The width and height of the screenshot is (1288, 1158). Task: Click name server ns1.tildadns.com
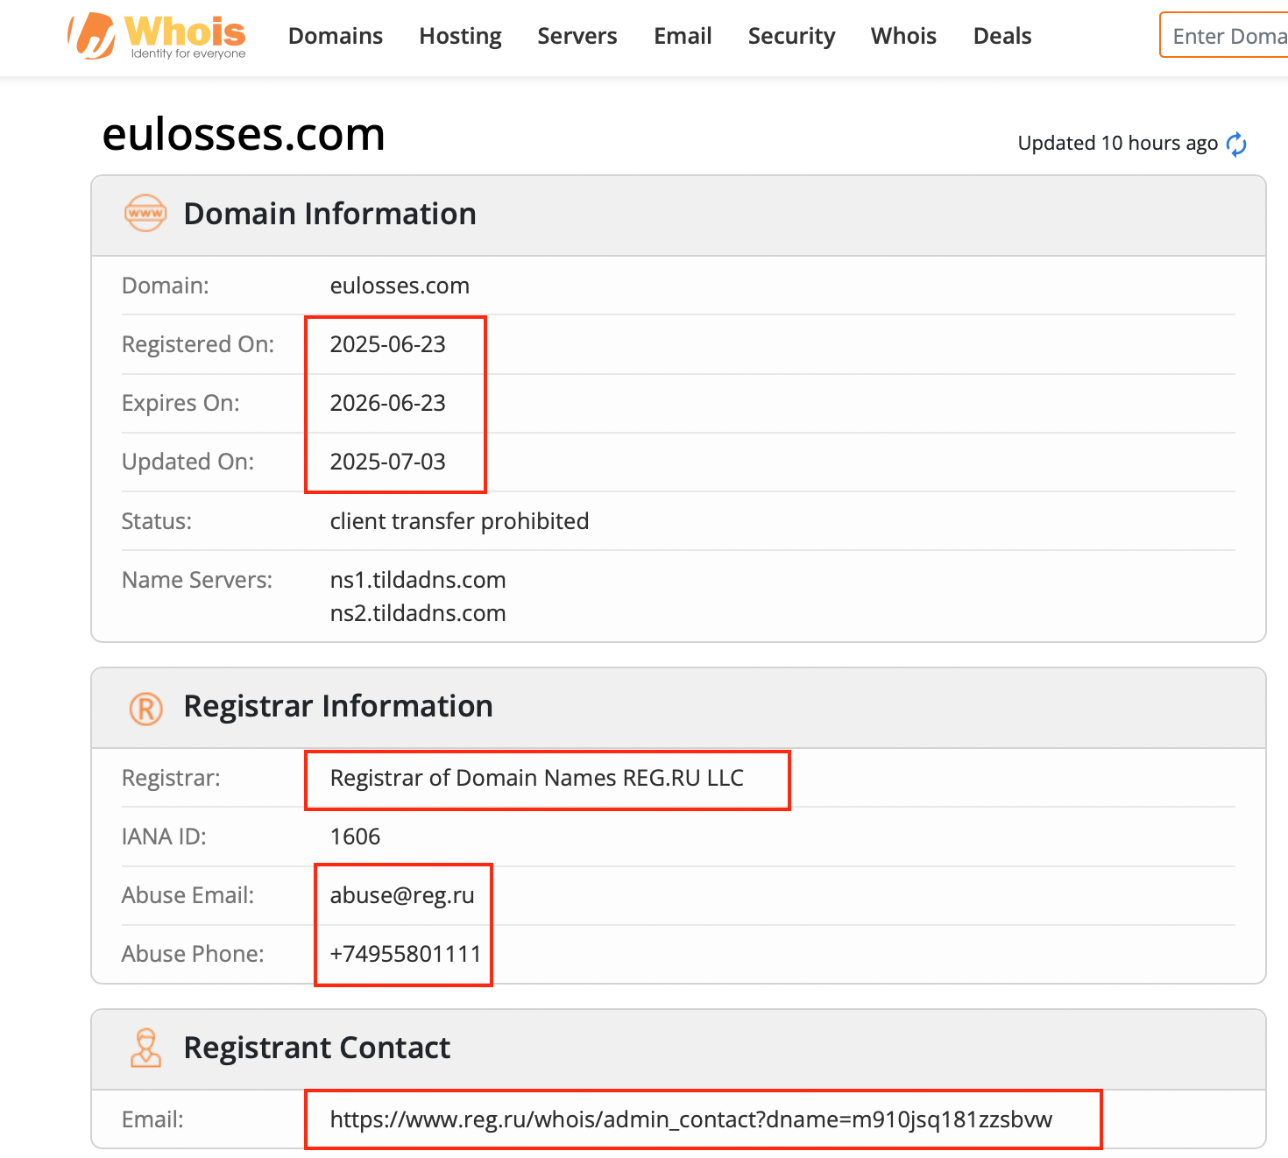[x=418, y=580]
